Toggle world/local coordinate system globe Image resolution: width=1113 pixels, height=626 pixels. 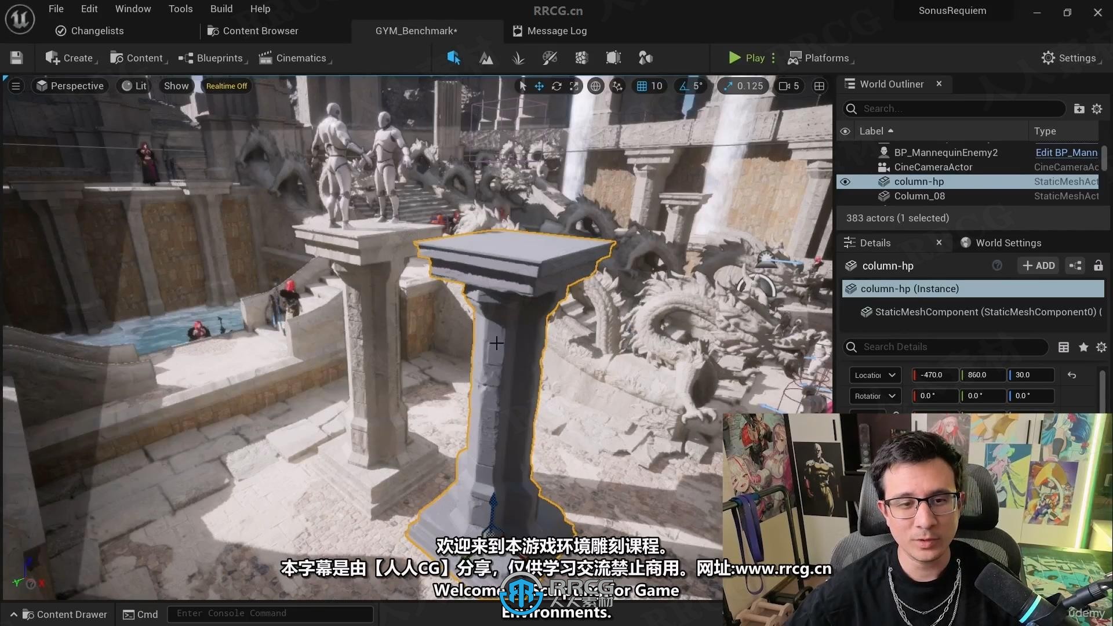595,86
